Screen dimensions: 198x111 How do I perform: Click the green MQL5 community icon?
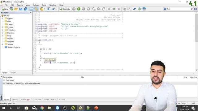(139, 9)
